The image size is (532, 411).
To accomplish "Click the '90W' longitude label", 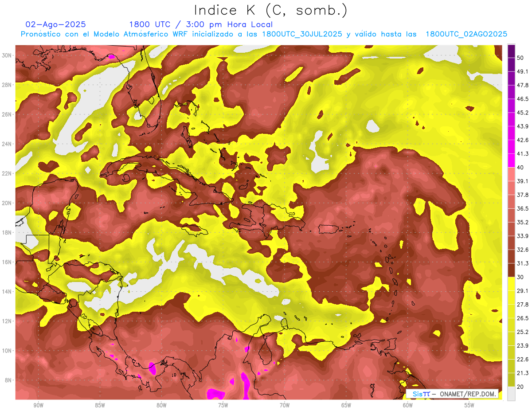I will 38,405.
